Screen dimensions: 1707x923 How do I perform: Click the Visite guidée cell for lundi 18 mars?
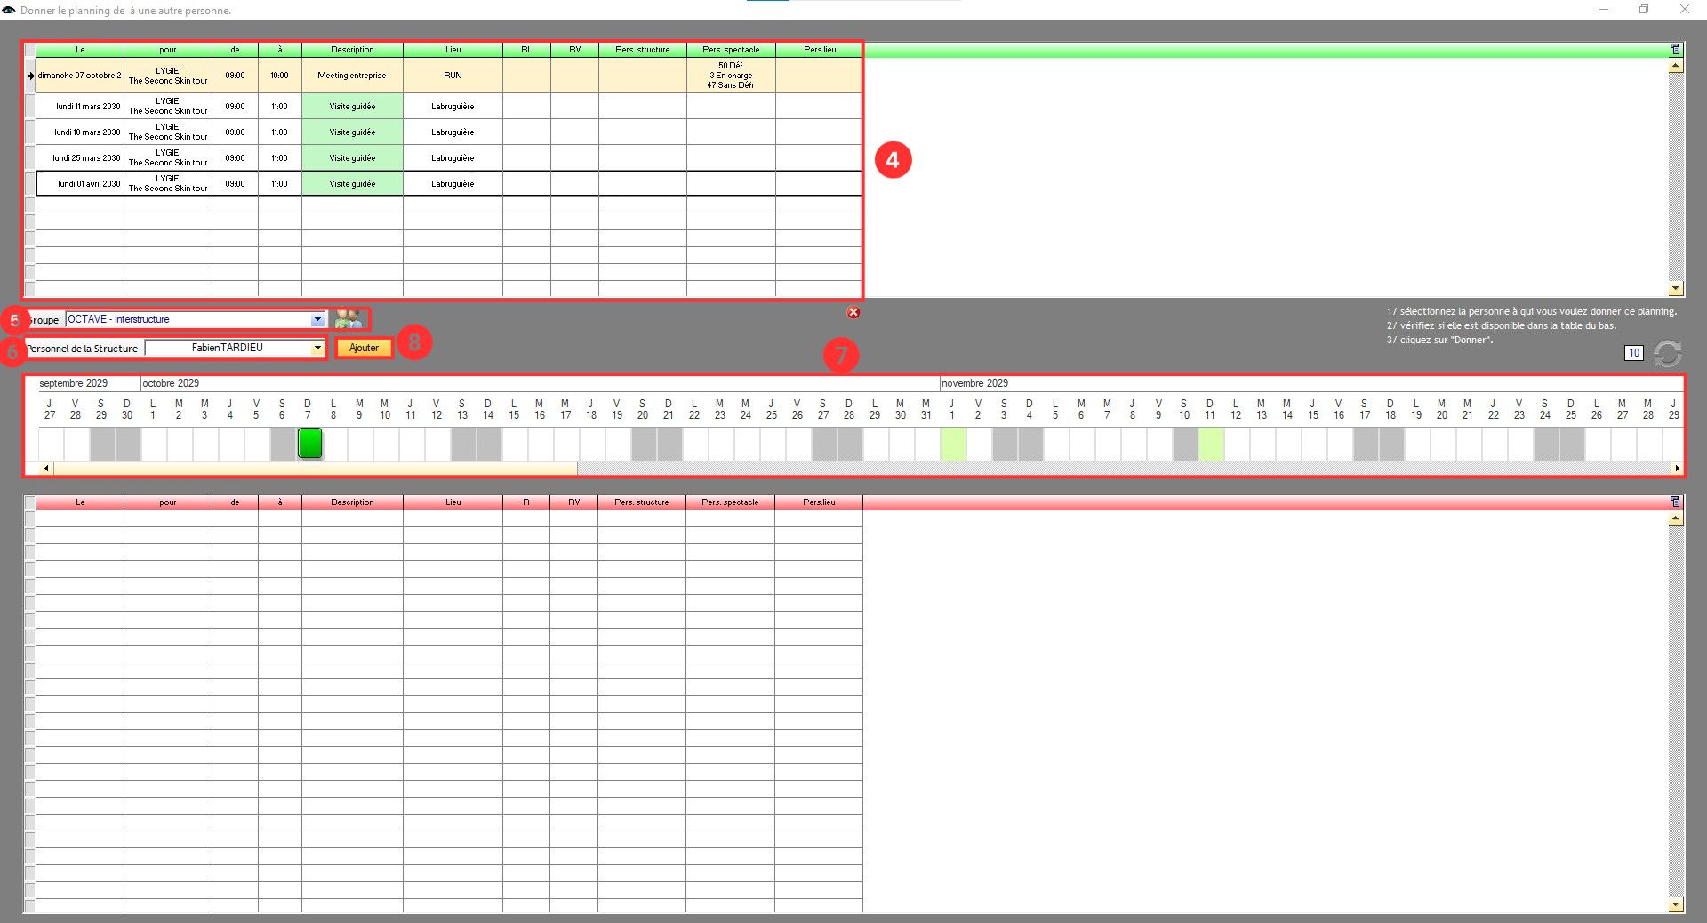coord(352,132)
